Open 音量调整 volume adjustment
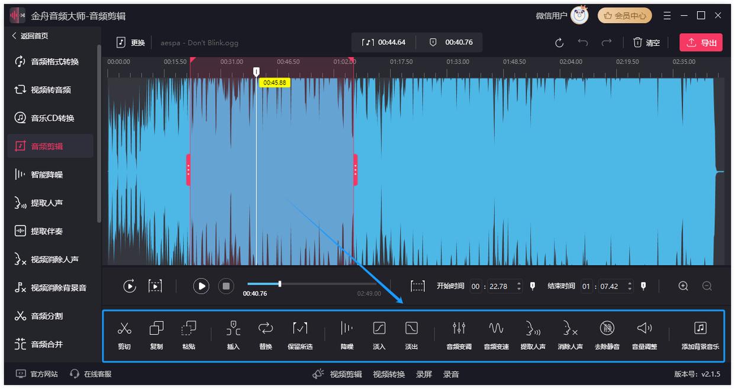 (x=644, y=329)
